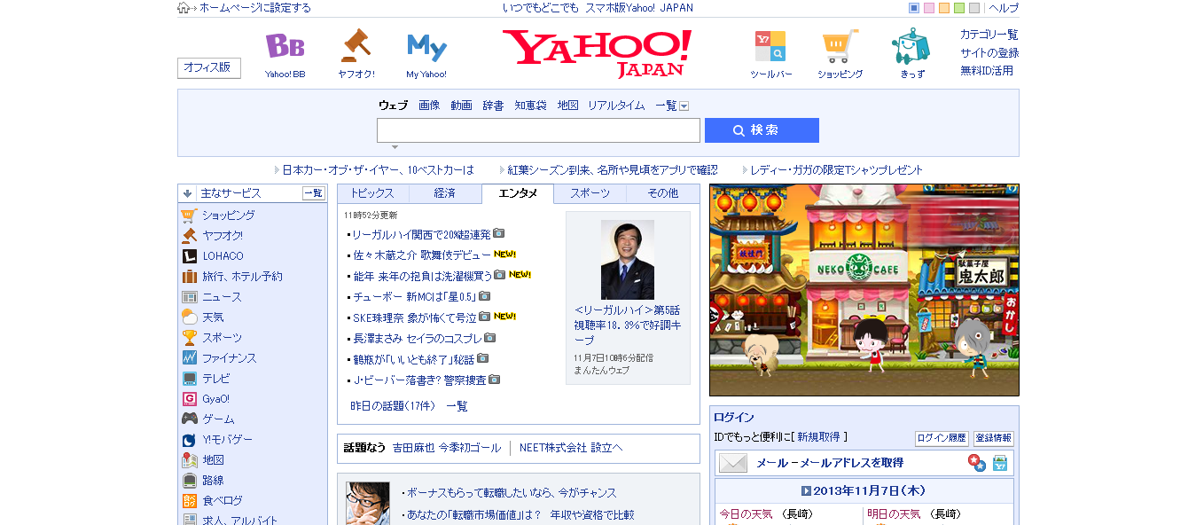
Task: Click the テレビ icon in sidebar
Action: [x=189, y=378]
